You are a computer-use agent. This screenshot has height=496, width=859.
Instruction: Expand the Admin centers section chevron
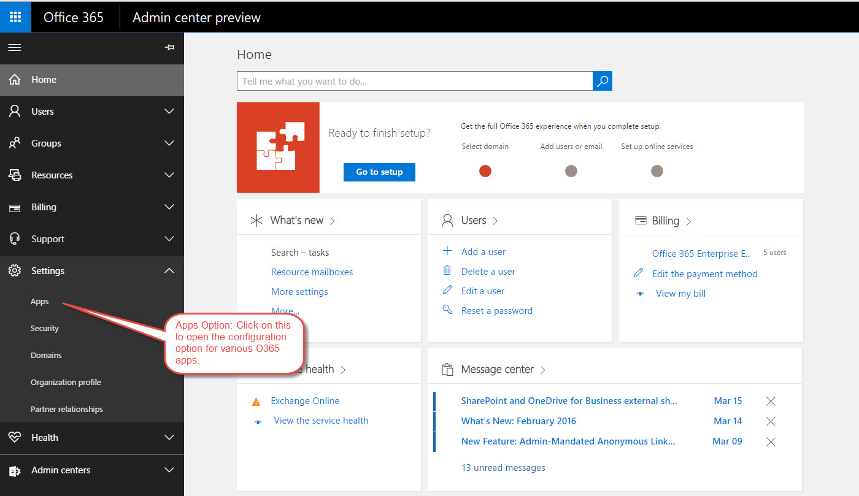click(169, 470)
